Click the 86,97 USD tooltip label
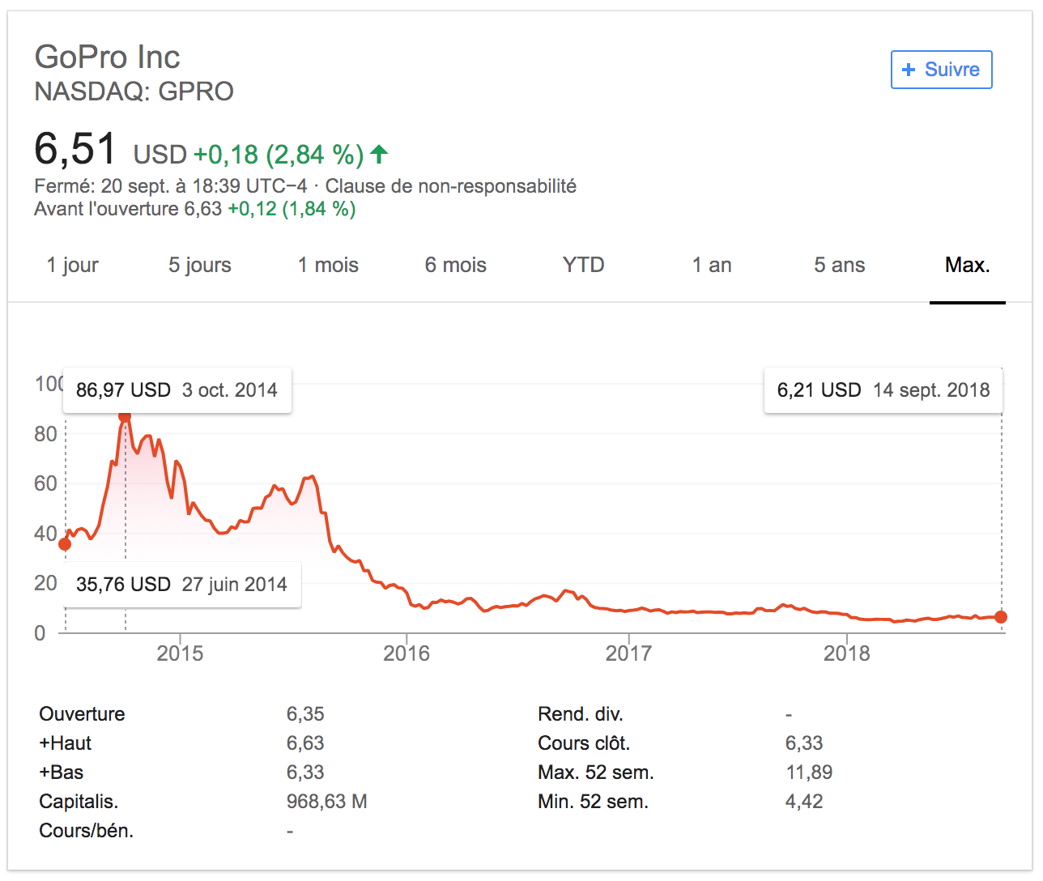 coord(177,390)
